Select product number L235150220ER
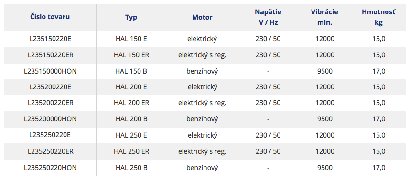409x181 pixels. click(x=50, y=55)
